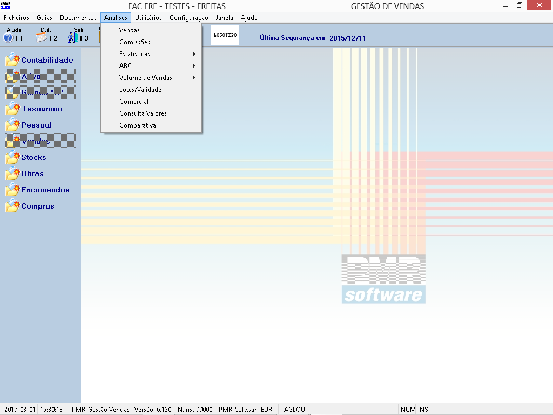Click the Sair F3 exit icon
Image resolution: width=553 pixels, height=415 pixels.
tap(73, 37)
